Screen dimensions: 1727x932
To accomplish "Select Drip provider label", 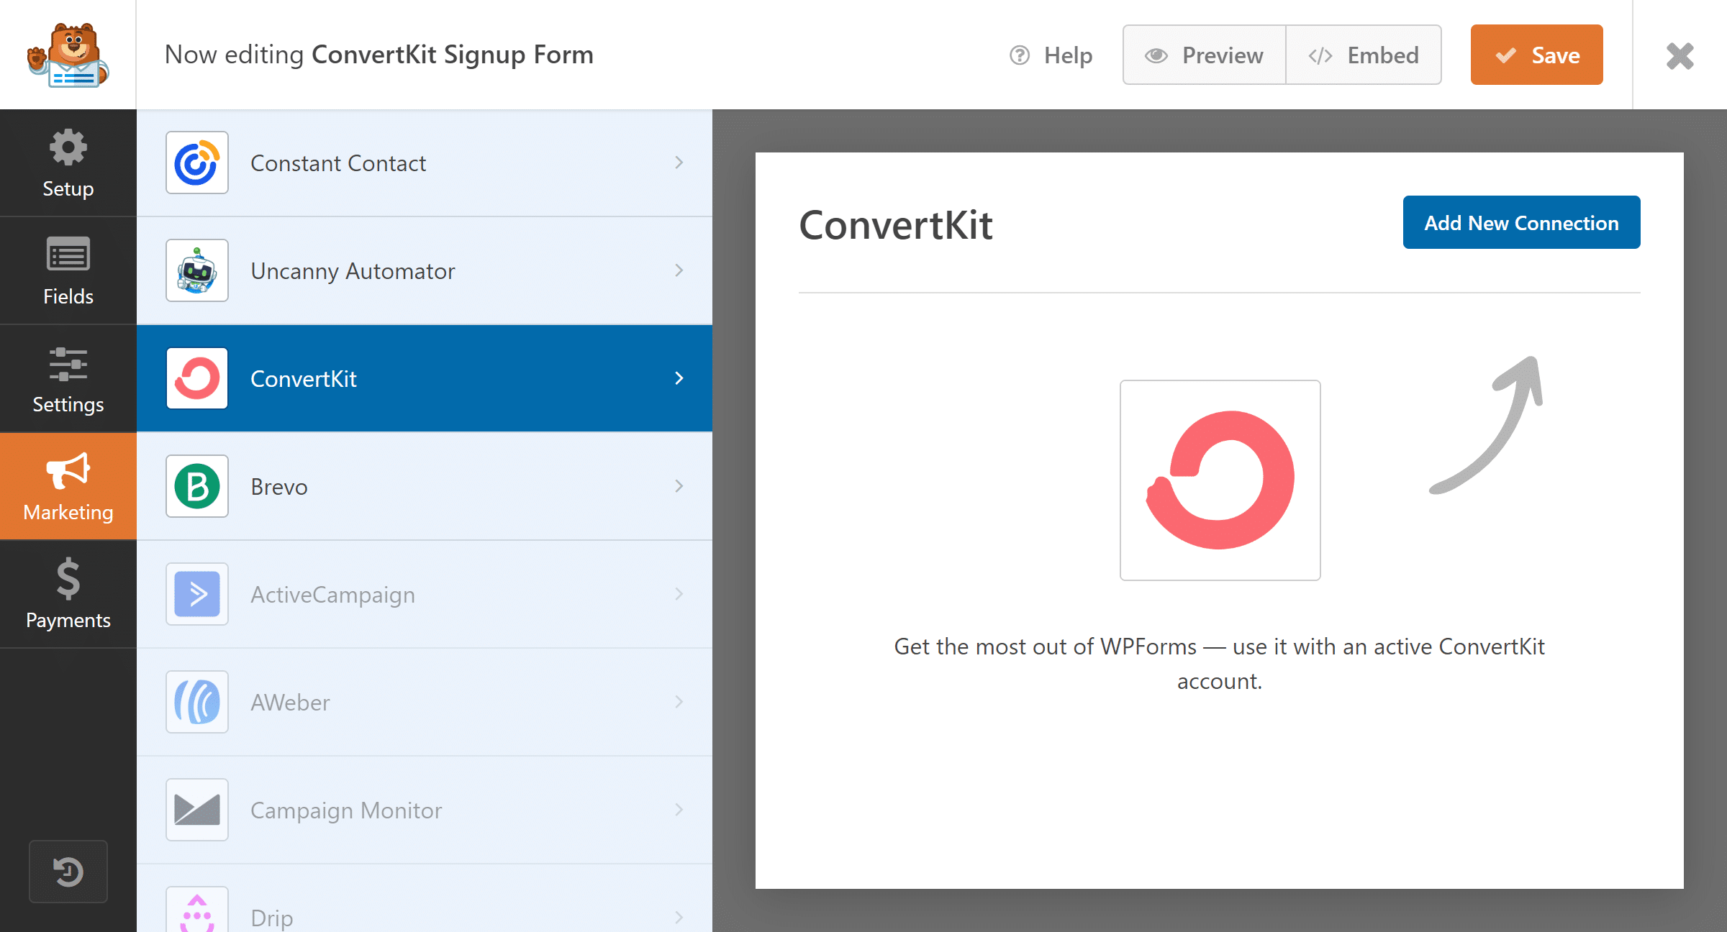I will point(272,918).
